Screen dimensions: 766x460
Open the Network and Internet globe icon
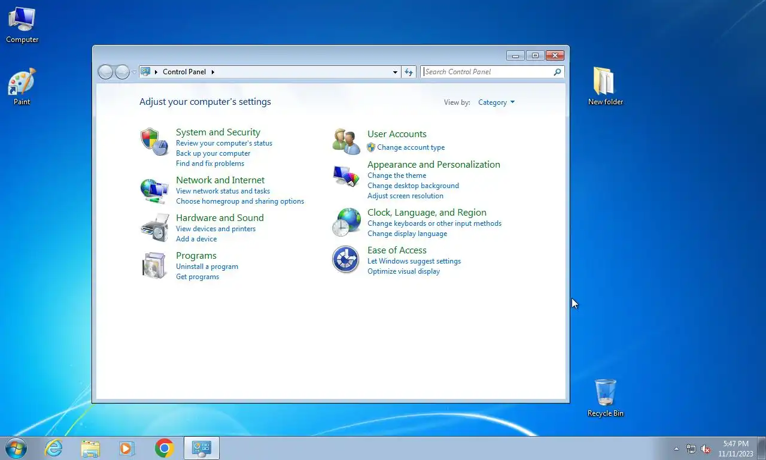point(154,190)
